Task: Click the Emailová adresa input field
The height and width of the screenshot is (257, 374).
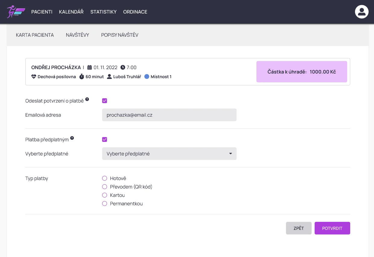Action: [x=169, y=115]
